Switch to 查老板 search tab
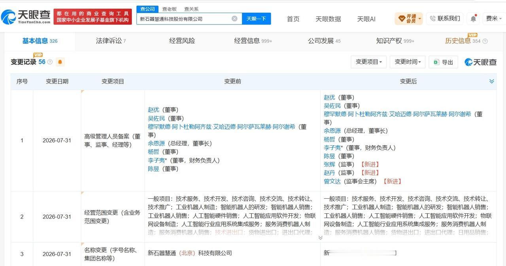Screen dimensions: 506x266 point(170,9)
